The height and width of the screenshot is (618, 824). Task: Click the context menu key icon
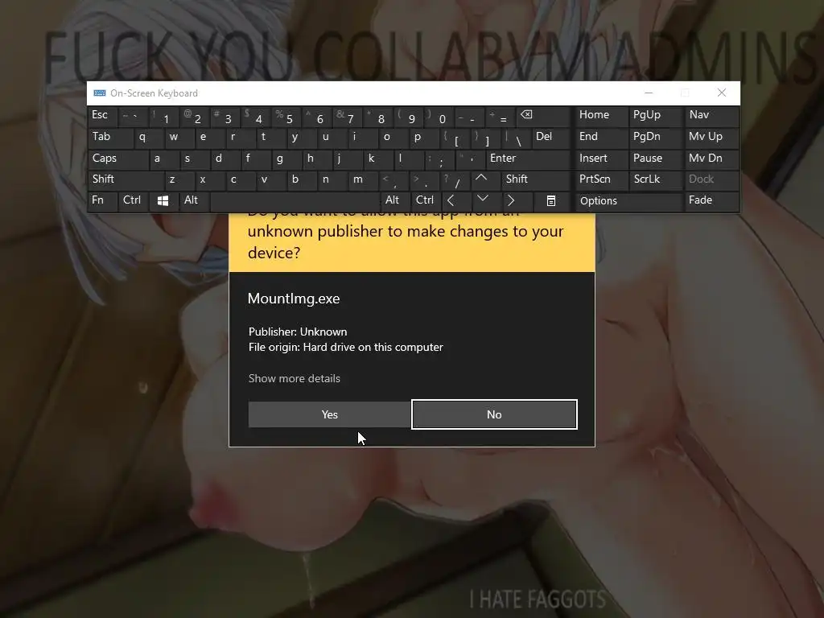click(x=550, y=201)
